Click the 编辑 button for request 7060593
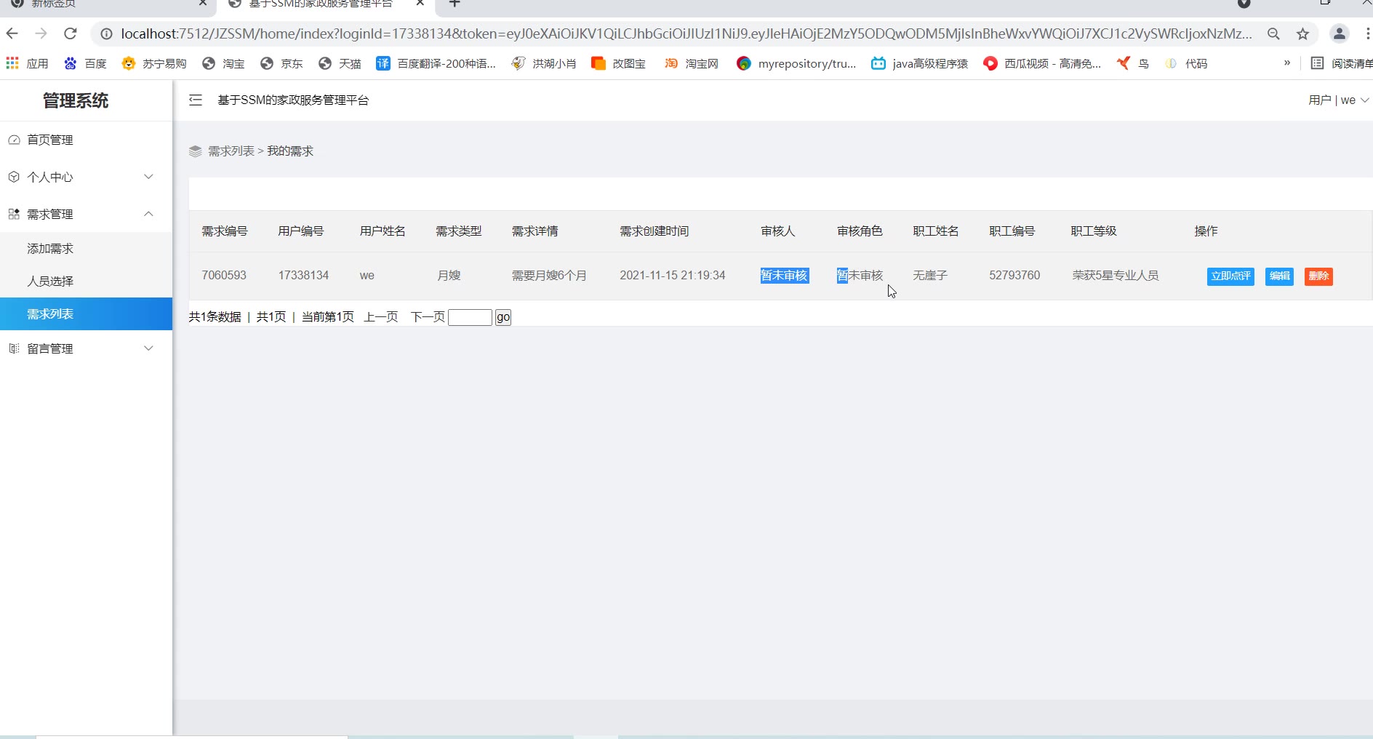 tap(1279, 276)
